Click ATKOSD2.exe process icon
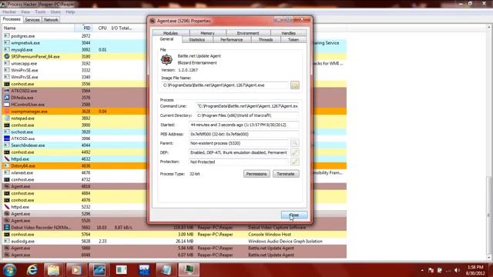Viewport: 493px width, 277px height. 7,91
